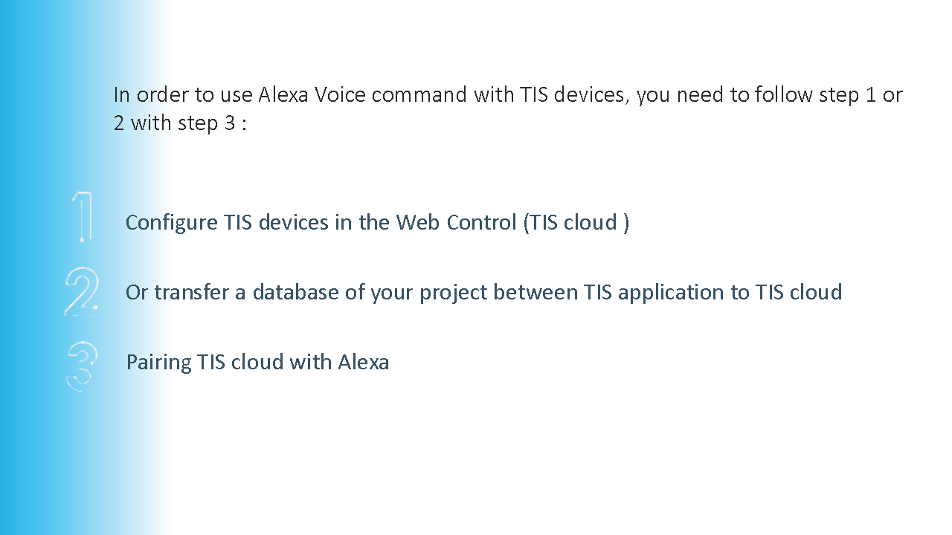
Task: Select the 'Pairing TIS cloud with Alexa' line
Action: (x=257, y=362)
